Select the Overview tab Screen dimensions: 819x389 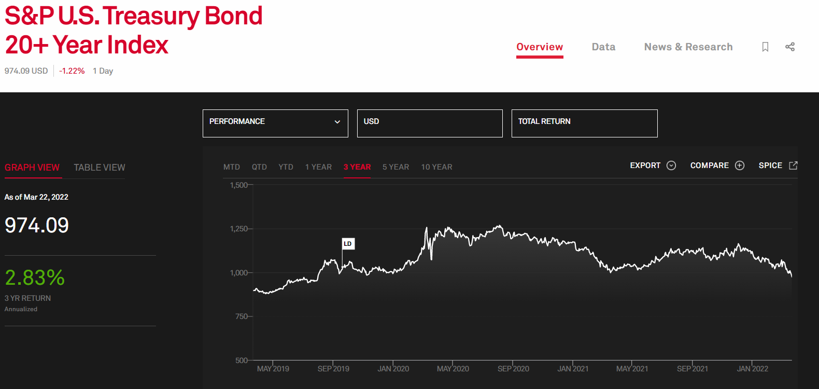(x=540, y=47)
